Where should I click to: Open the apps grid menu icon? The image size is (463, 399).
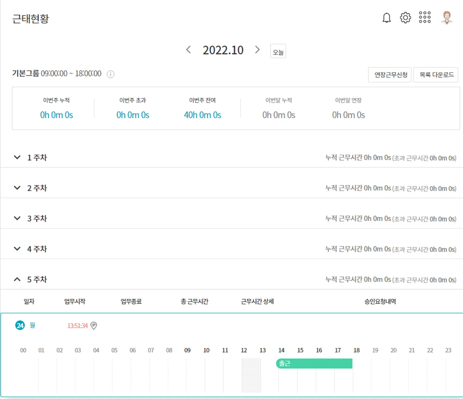pos(425,17)
